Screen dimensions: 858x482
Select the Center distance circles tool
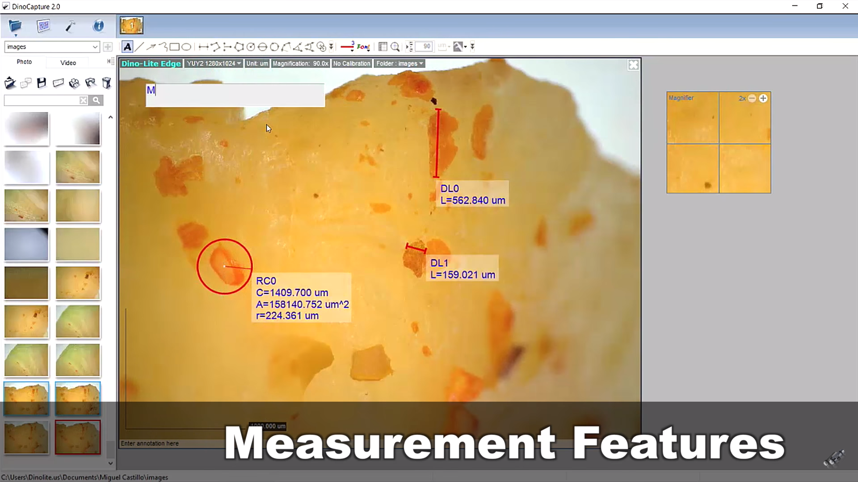321,46
